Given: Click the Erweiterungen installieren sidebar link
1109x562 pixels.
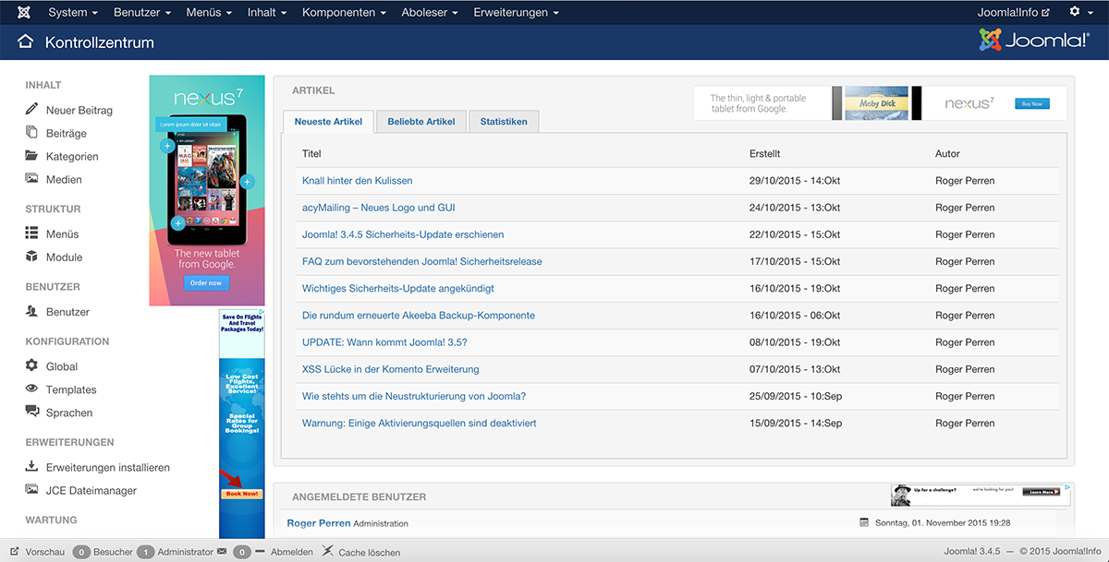Looking at the screenshot, I should tap(108, 468).
